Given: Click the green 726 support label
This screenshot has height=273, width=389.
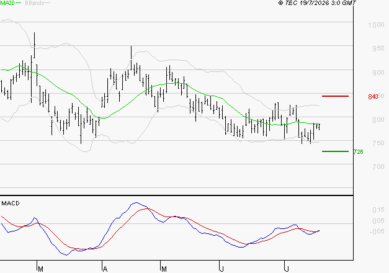Looking at the screenshot, I should pos(358,151).
